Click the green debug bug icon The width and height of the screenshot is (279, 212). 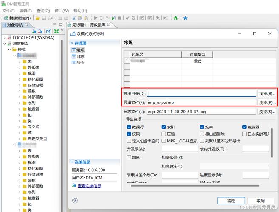coord(175,18)
